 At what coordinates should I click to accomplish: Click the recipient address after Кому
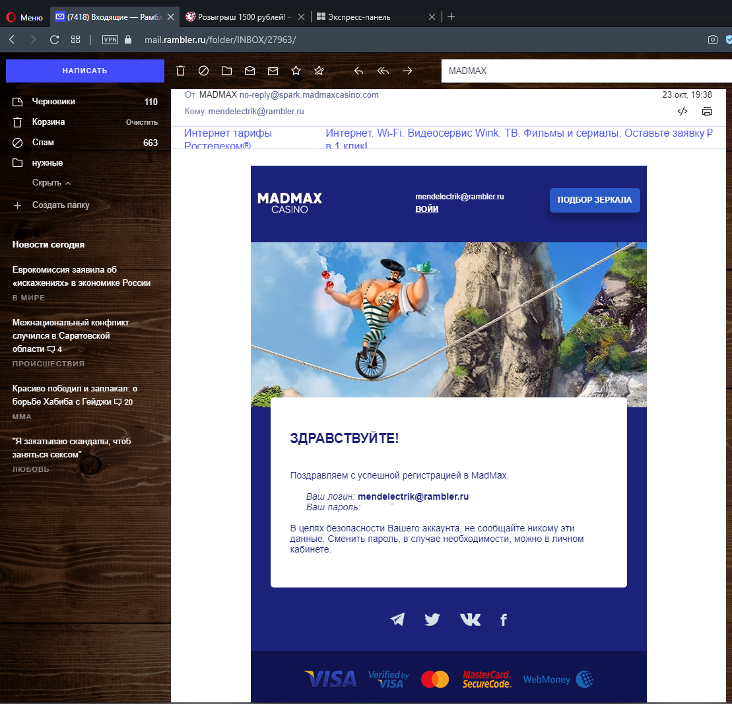pos(256,112)
